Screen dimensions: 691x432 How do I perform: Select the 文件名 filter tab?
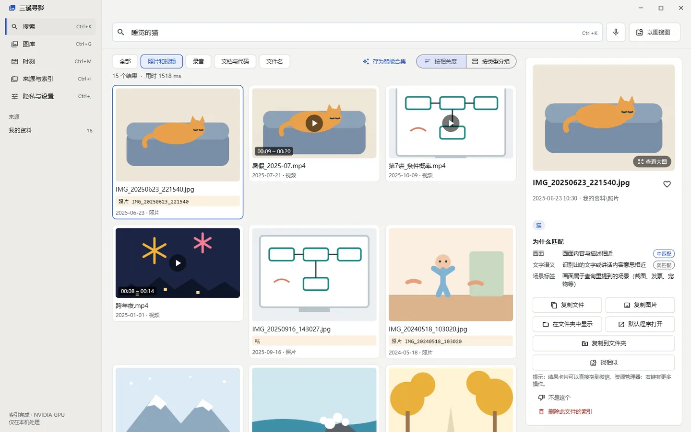click(274, 61)
